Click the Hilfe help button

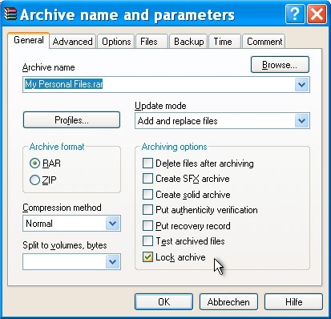[x=293, y=302]
